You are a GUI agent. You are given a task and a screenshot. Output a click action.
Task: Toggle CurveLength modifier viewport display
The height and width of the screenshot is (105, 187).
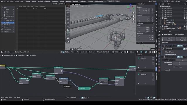pos(180,46)
